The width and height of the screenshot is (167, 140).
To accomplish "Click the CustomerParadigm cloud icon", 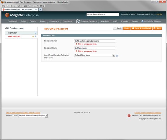I will click(x=78, y=21).
